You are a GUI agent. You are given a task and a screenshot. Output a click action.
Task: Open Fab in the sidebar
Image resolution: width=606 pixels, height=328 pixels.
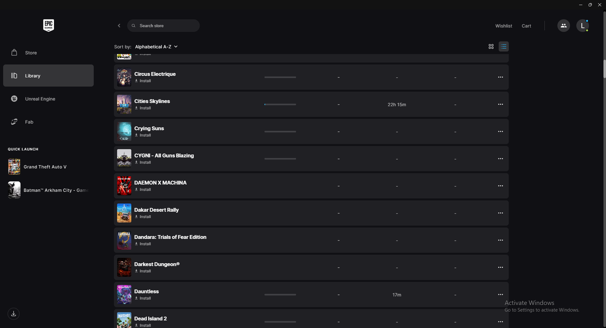click(48, 122)
